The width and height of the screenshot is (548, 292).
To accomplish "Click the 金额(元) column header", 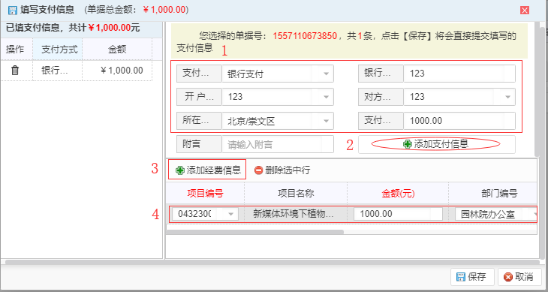I will [398, 193].
